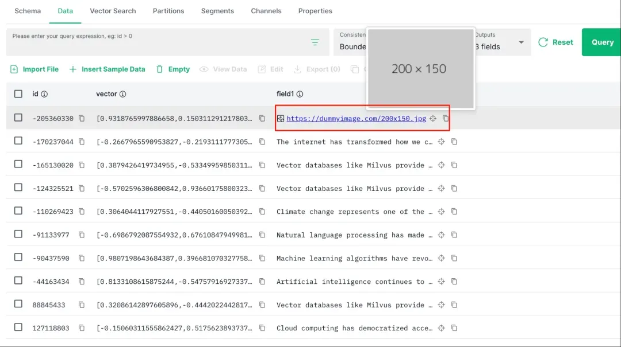Copy field1 text of id -170237044 row
Screen dimensions: 621x347
[x=454, y=142]
